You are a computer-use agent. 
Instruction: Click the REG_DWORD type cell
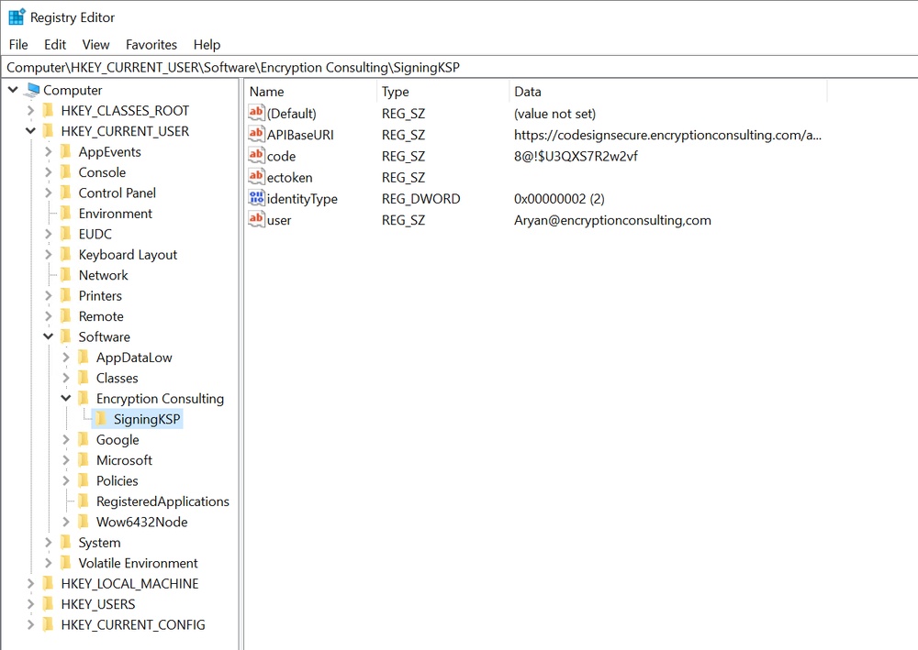[421, 199]
